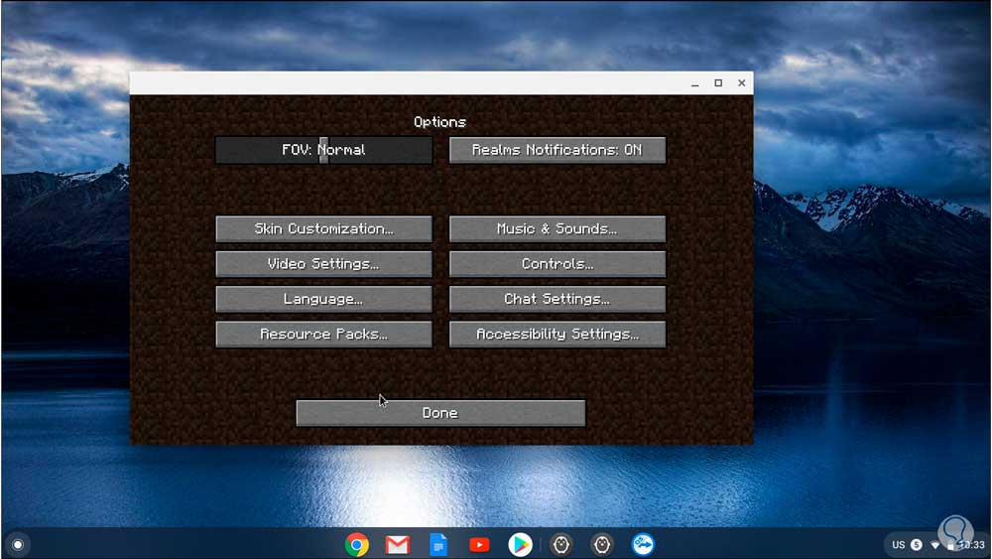Click the FOV Normal slider
992x559 pixels.
tap(324, 150)
